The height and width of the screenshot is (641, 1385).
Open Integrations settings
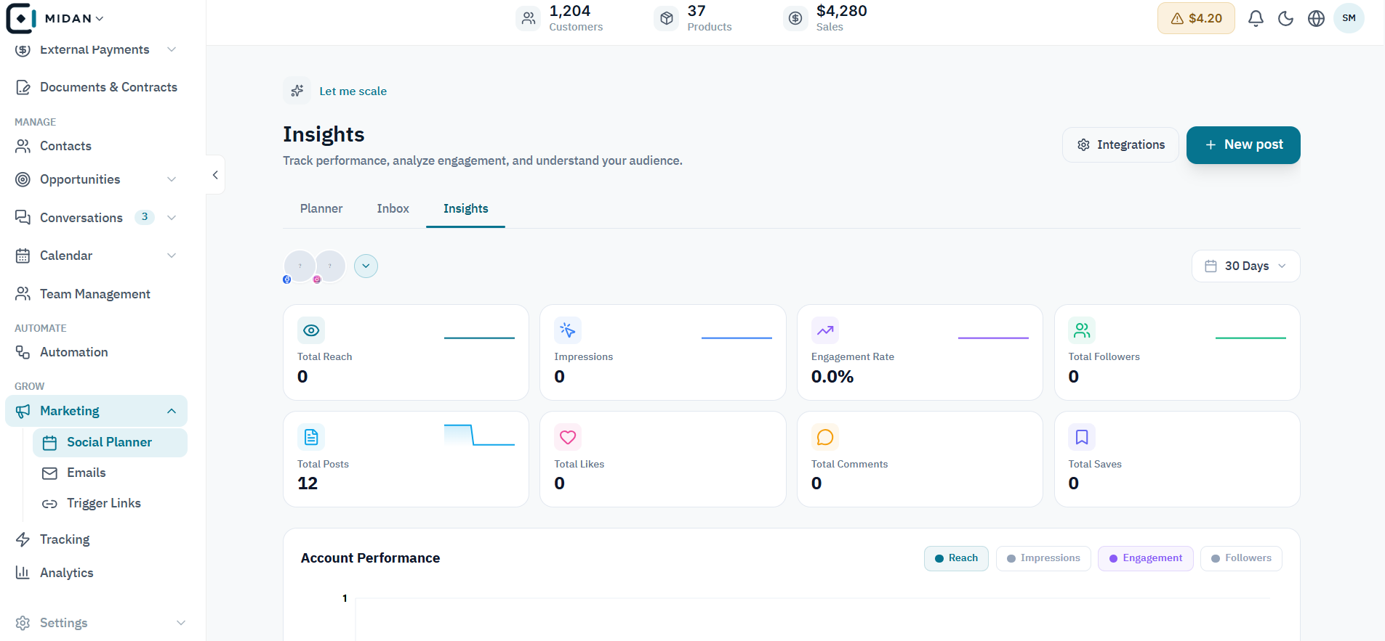[1120, 144]
